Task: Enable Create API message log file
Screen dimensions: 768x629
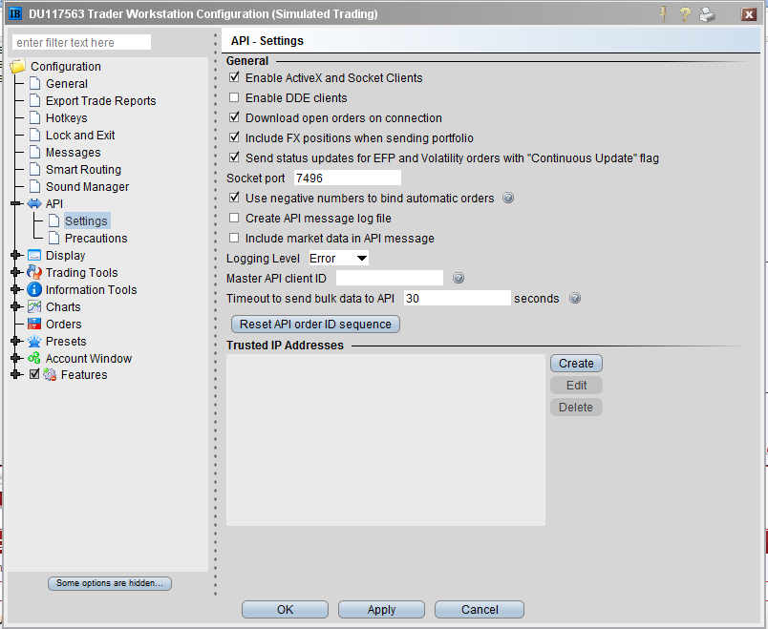Action: pos(234,218)
